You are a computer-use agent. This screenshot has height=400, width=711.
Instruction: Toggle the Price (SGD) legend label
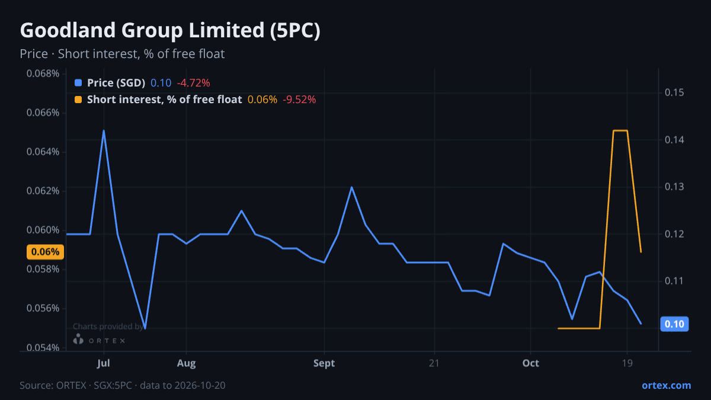[x=116, y=82]
